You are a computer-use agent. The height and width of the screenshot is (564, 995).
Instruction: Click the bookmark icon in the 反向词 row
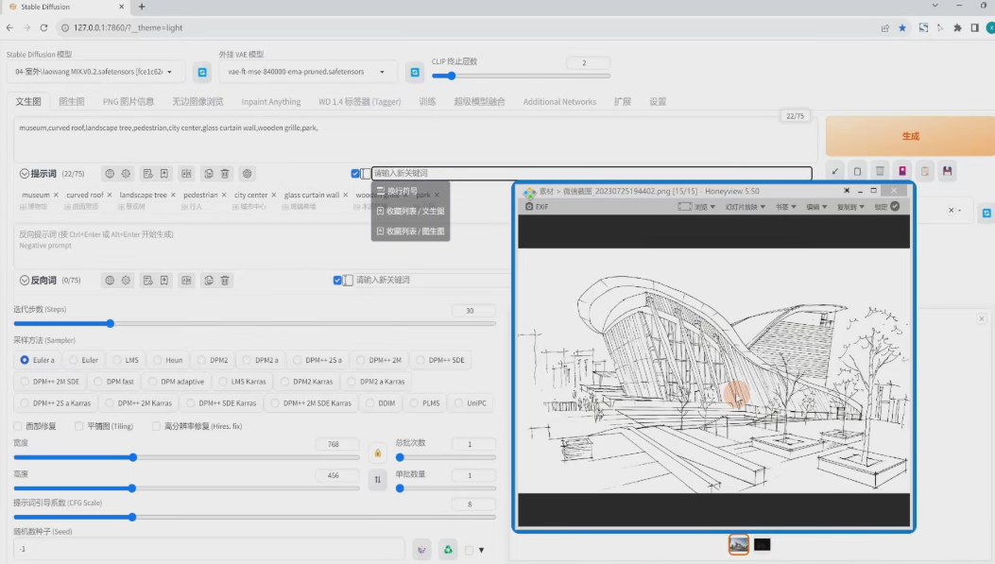coord(163,280)
